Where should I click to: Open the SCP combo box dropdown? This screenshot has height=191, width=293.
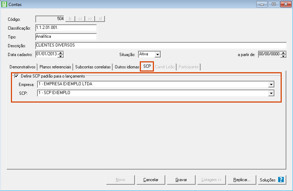click(271, 93)
